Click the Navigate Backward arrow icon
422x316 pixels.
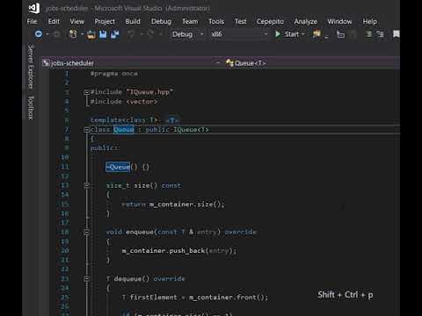point(39,34)
